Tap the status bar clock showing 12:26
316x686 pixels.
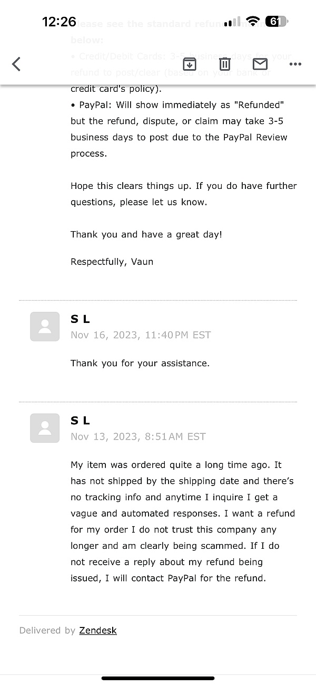pyautogui.click(x=59, y=22)
